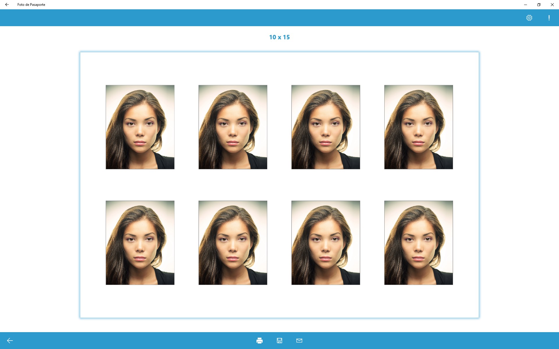The width and height of the screenshot is (559, 349).
Task: Select second photo in top row
Action: pos(233,127)
